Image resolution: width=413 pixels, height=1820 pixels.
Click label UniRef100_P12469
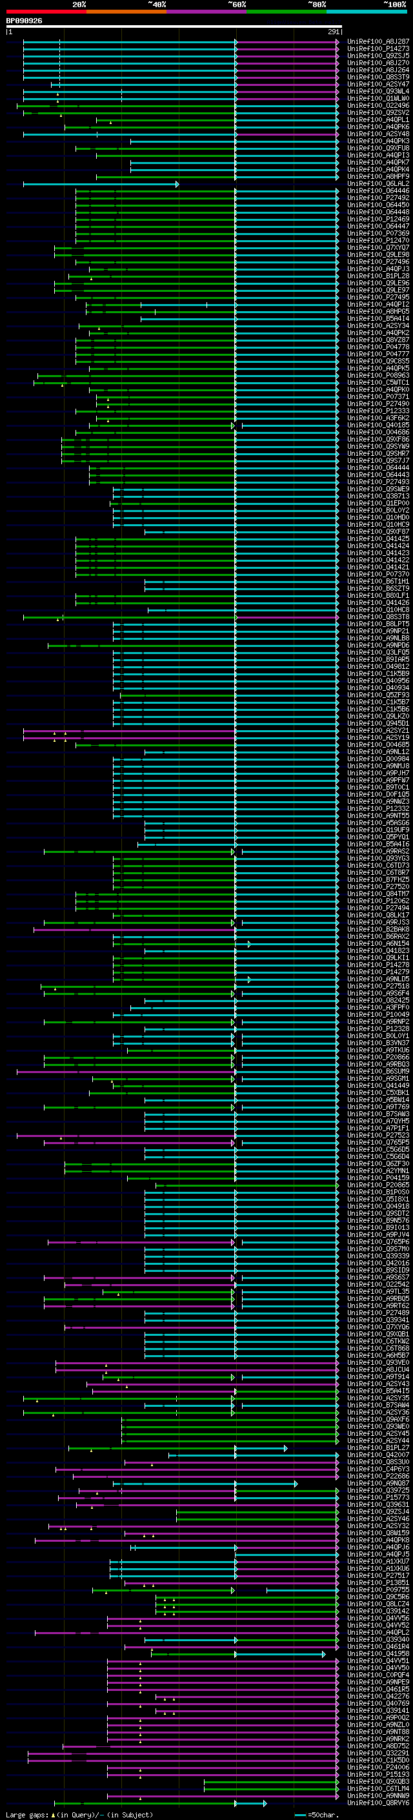pyautogui.click(x=378, y=219)
